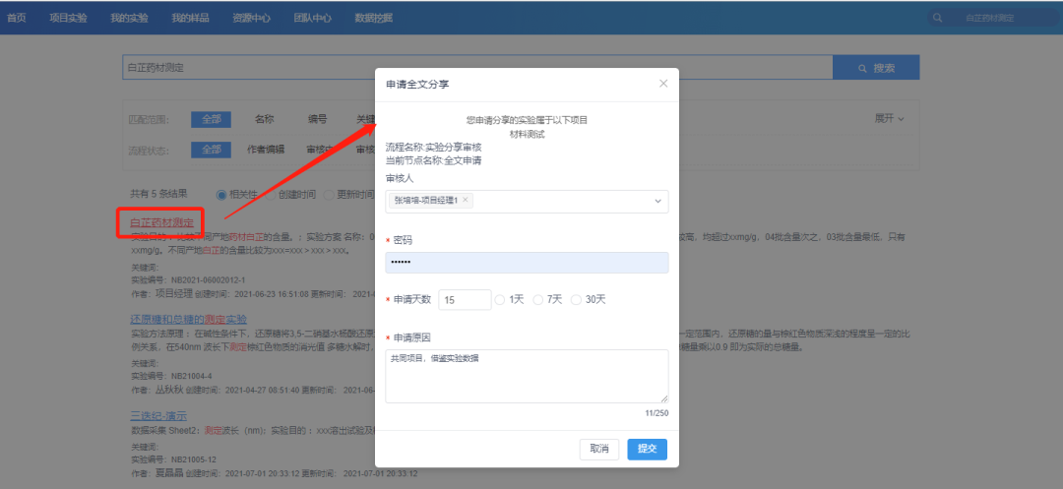
Task: Click 取消 to cancel the request
Action: pyautogui.click(x=599, y=449)
